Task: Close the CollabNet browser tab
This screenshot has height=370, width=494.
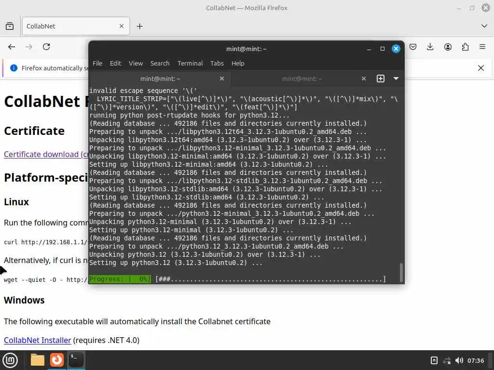Action: click(122, 26)
